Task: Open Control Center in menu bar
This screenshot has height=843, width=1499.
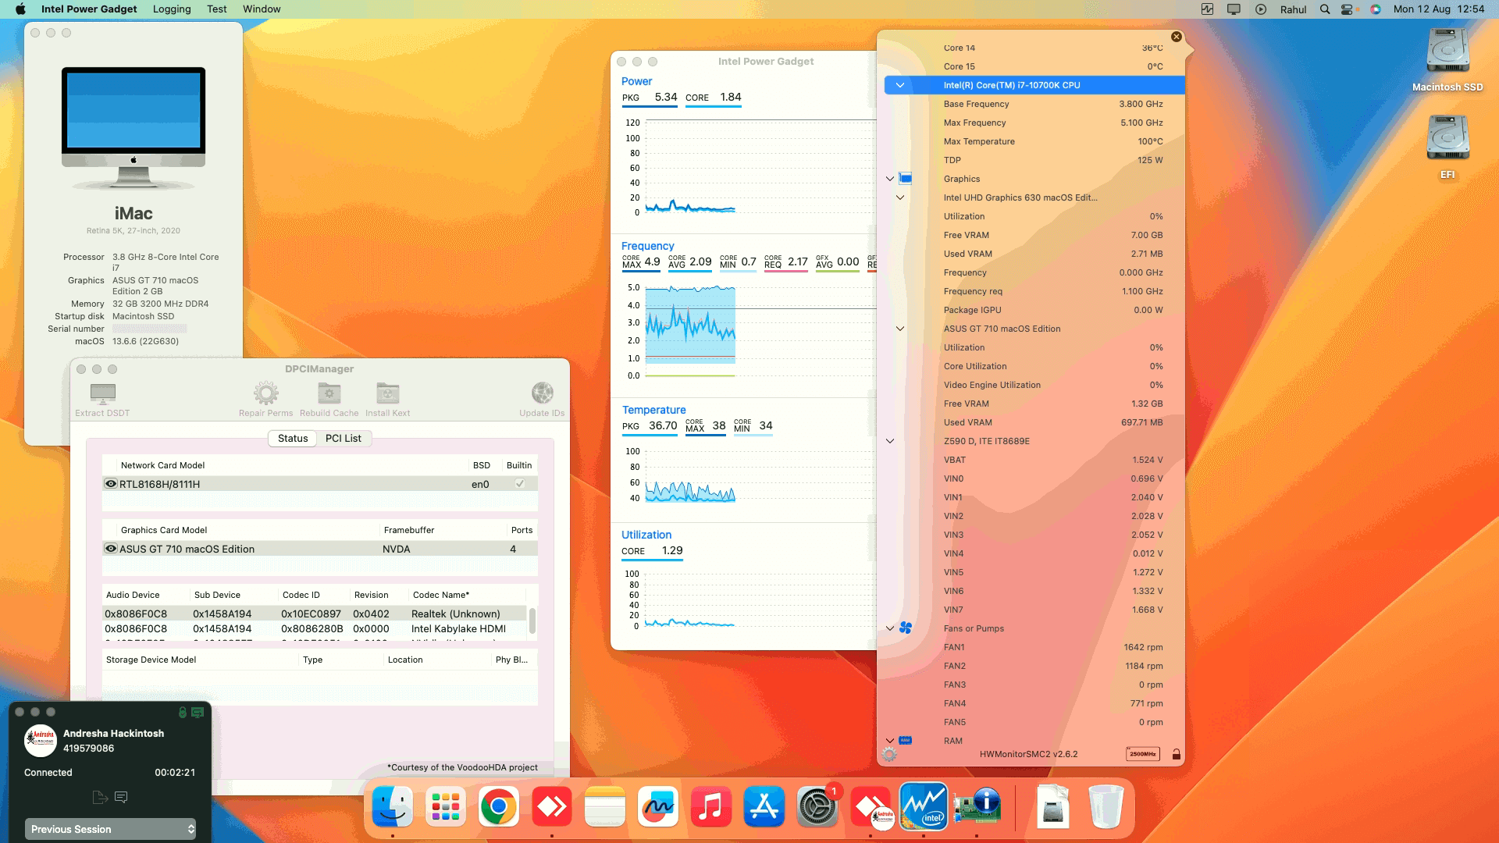Action: [1347, 9]
